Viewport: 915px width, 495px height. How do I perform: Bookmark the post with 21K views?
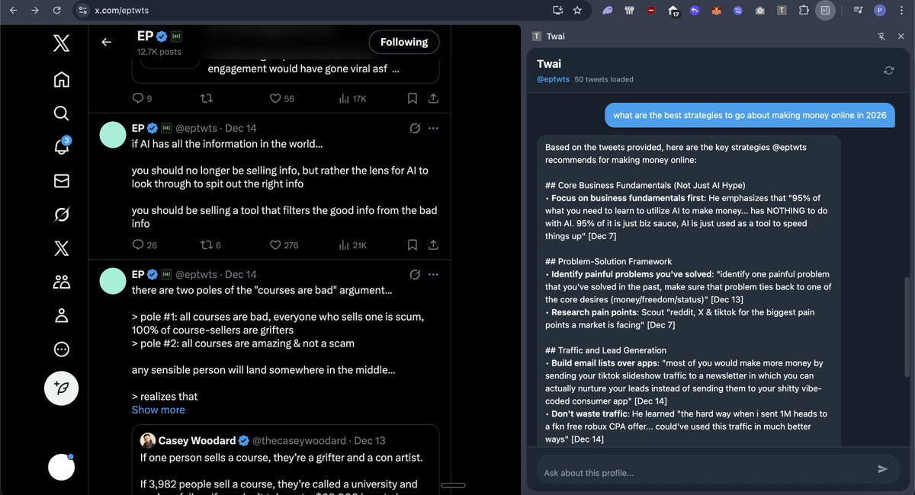click(x=412, y=245)
